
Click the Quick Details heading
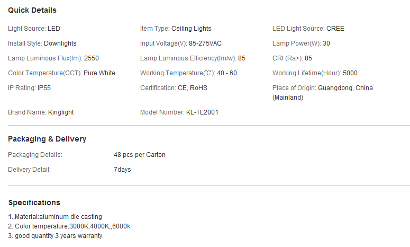click(x=32, y=10)
